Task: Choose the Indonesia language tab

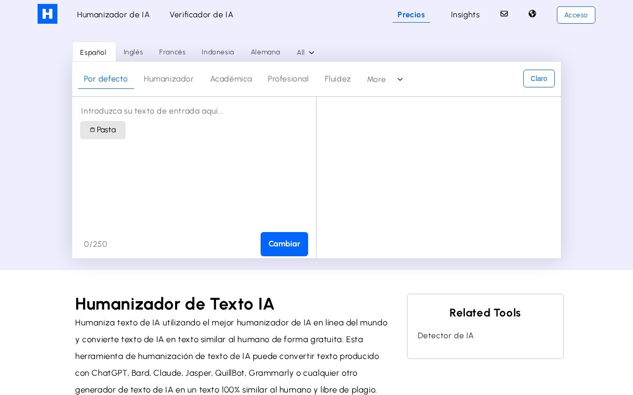Action: coord(218,52)
